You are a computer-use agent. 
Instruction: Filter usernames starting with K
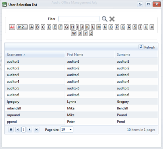tap(87, 27)
